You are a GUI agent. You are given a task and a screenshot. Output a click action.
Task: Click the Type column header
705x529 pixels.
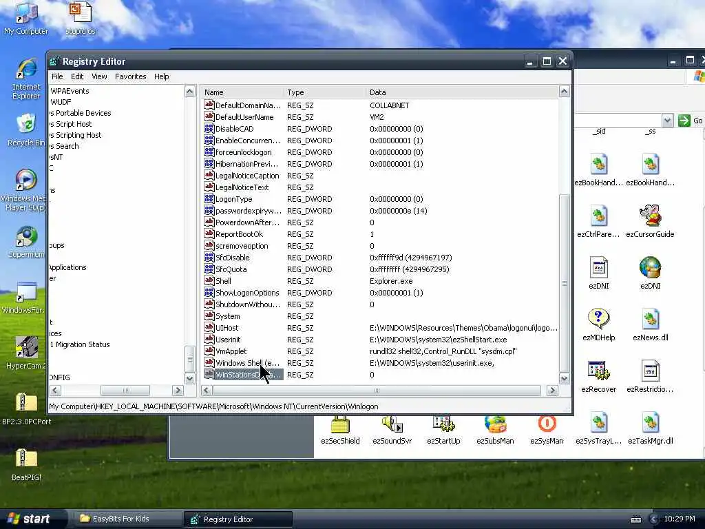click(325, 92)
